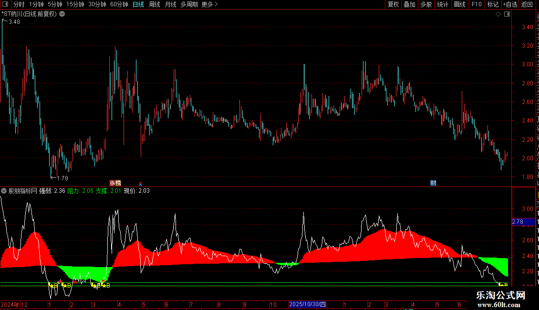539x310 pixels.
Task: Open the 画线 drawing tools
Action: tap(459, 4)
